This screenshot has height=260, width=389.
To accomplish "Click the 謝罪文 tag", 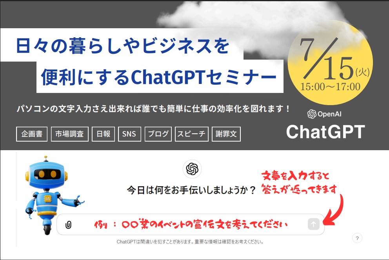I will (x=226, y=134).
